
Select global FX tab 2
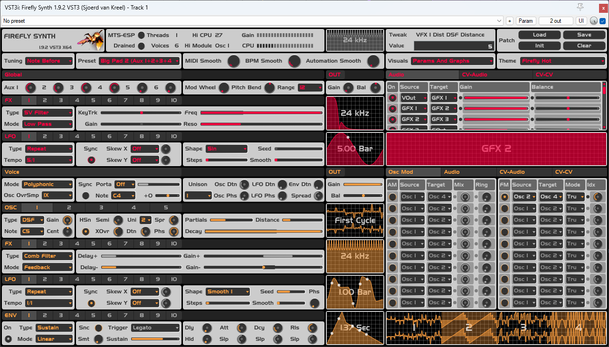pos(45,100)
